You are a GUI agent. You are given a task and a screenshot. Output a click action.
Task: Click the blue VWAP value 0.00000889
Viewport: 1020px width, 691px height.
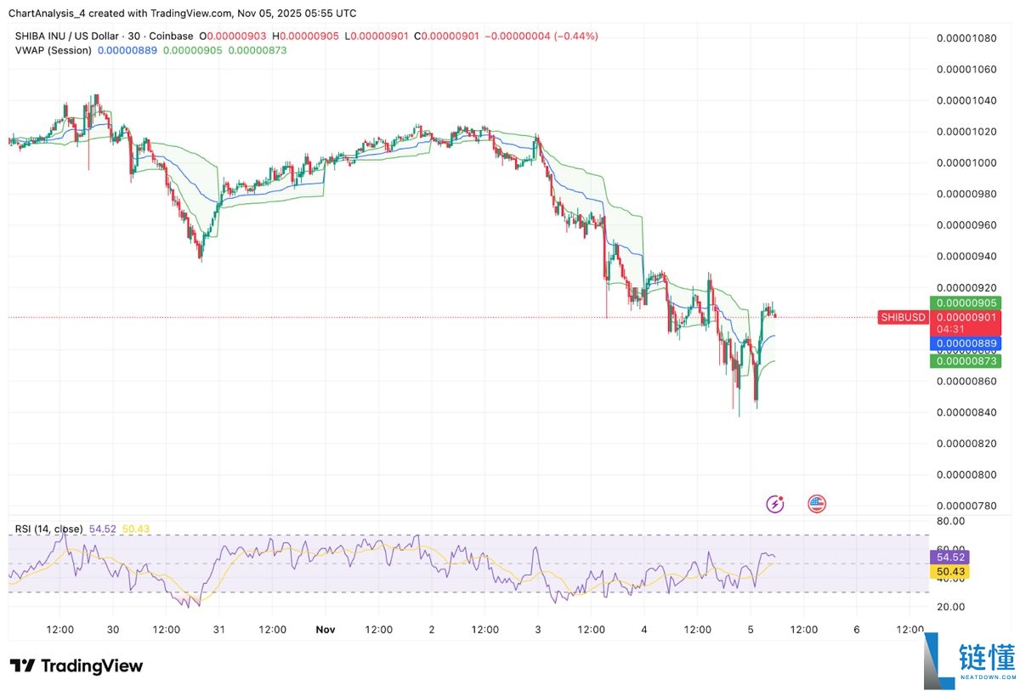966,343
